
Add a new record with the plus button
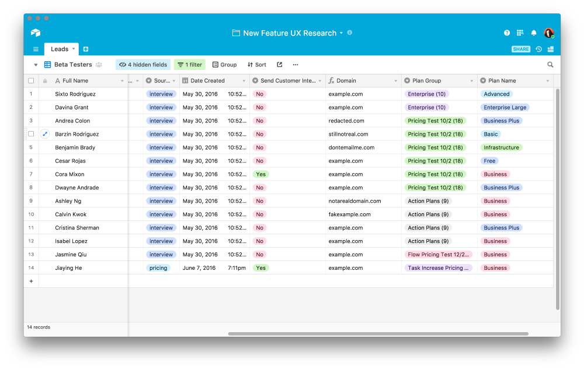point(31,280)
